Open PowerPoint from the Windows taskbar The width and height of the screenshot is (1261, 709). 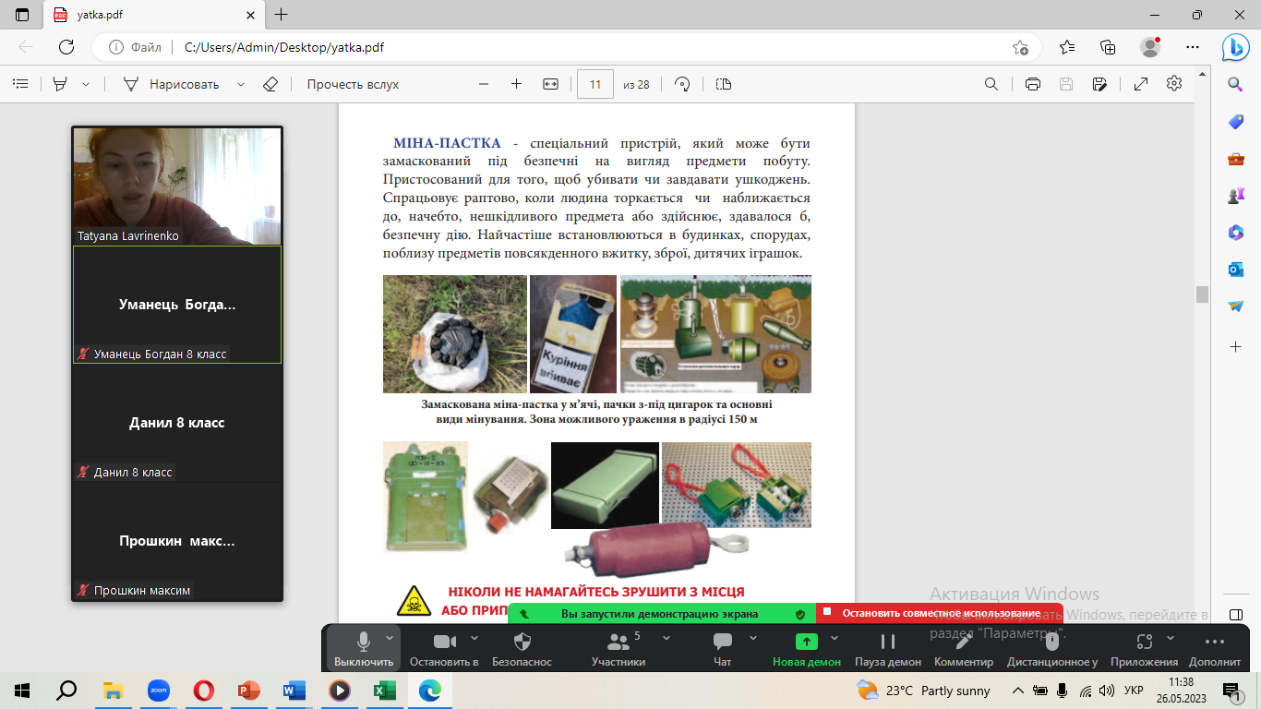pyautogui.click(x=249, y=690)
